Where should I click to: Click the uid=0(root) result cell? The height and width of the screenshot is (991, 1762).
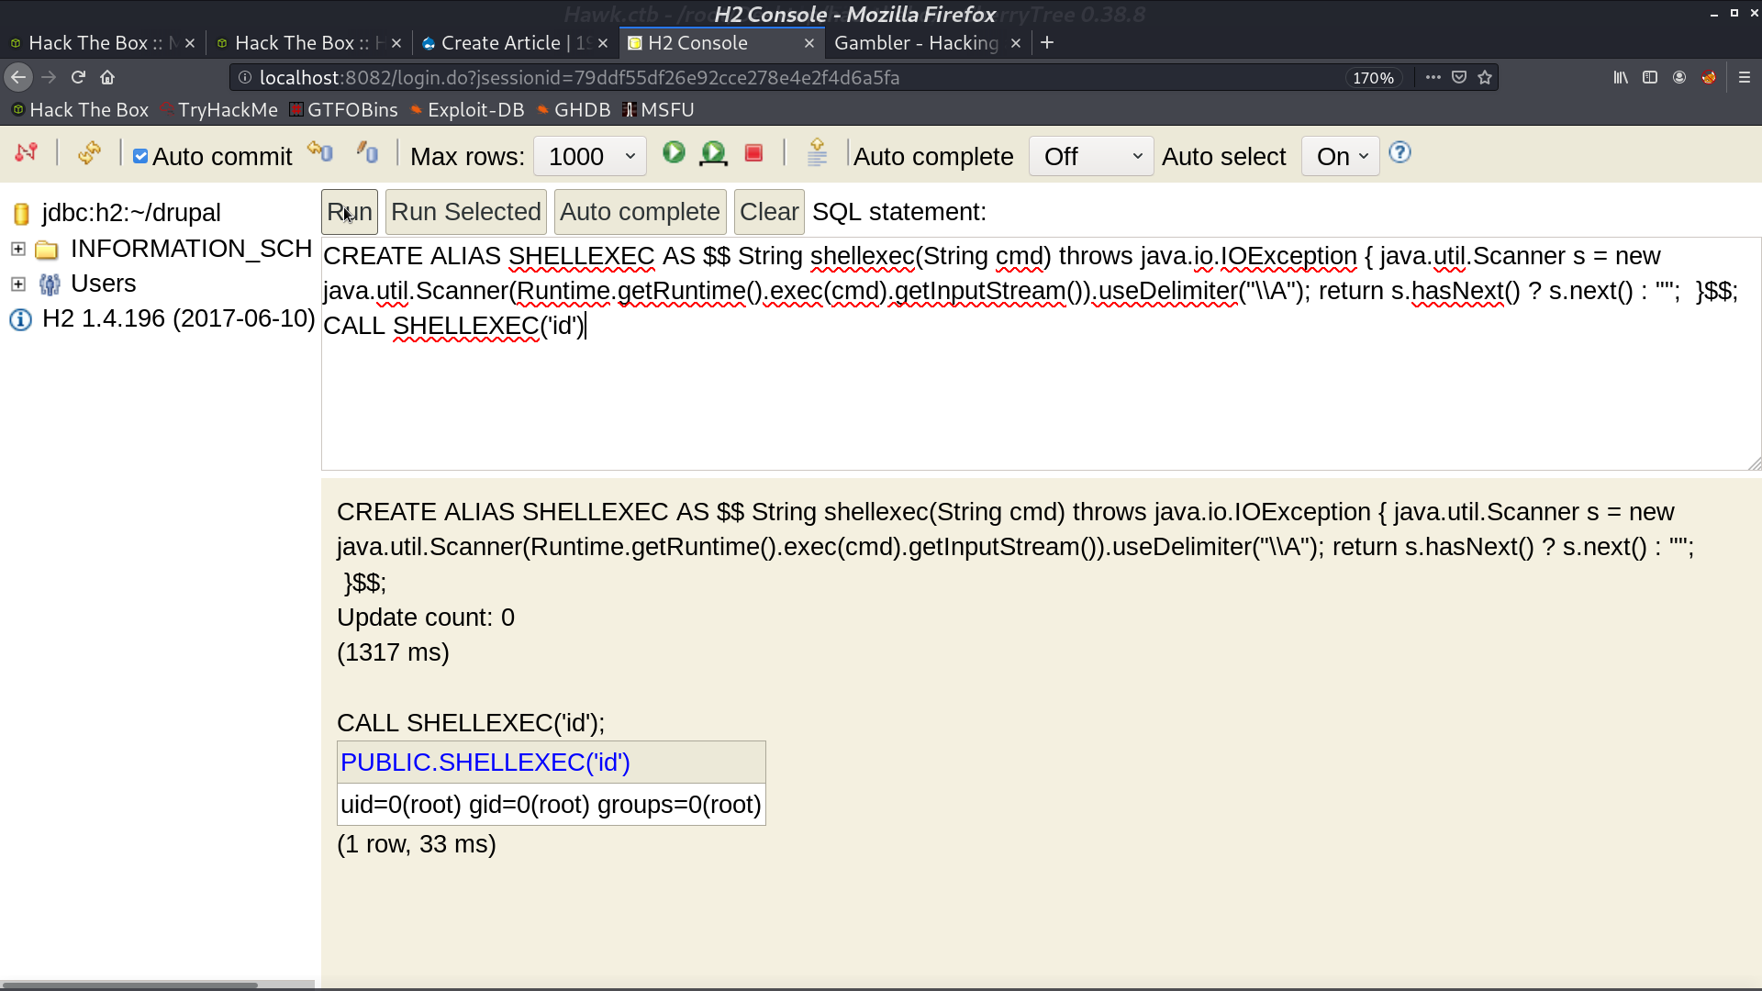[552, 805]
